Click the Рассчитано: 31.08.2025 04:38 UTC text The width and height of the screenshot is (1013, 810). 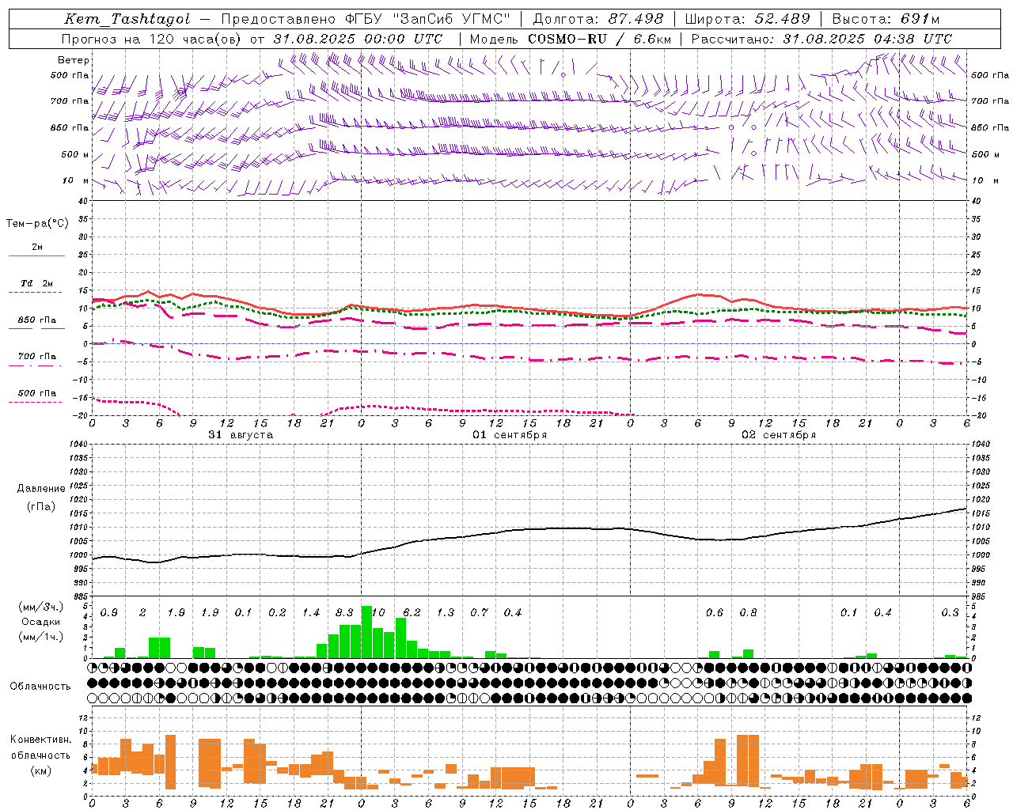tap(822, 39)
